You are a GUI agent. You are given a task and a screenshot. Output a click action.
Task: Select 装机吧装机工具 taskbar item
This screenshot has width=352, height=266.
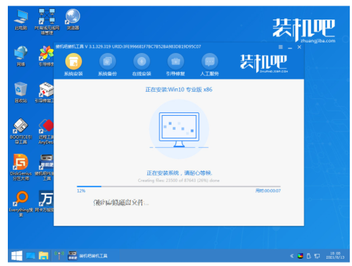(x=88, y=256)
